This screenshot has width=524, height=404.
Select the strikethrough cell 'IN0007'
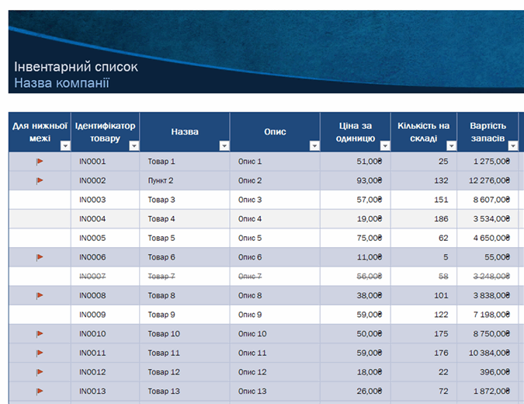[x=92, y=276]
